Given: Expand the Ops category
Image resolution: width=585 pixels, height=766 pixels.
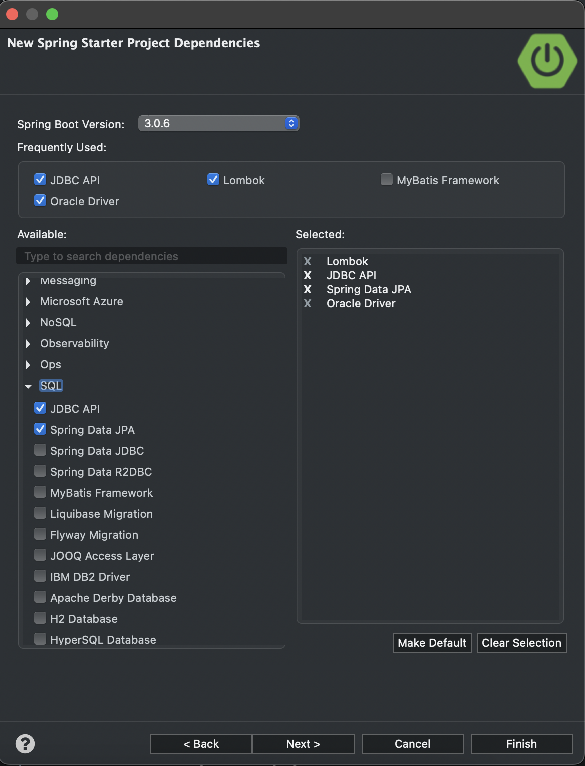Looking at the screenshot, I should pos(28,365).
